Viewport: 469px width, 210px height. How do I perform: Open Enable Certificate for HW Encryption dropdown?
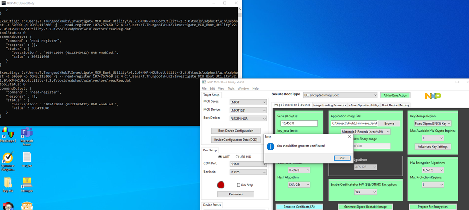click(x=366, y=192)
